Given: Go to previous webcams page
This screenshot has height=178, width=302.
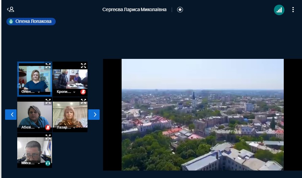Looking at the screenshot, I should [x=11, y=115].
